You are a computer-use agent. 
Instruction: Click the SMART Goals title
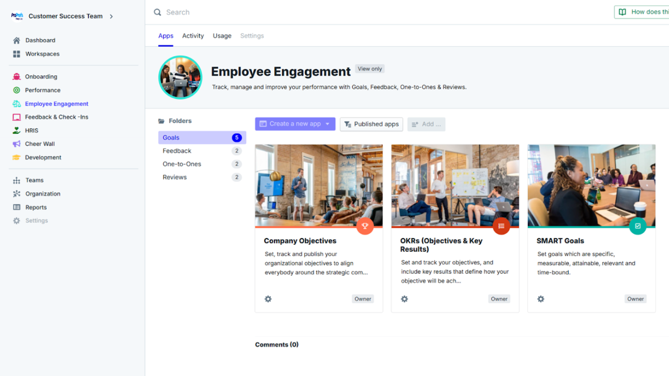point(560,241)
